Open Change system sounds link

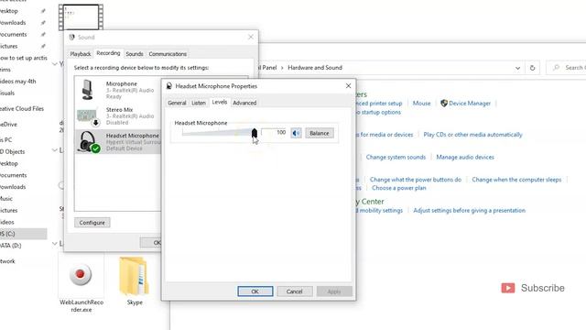coord(396,157)
